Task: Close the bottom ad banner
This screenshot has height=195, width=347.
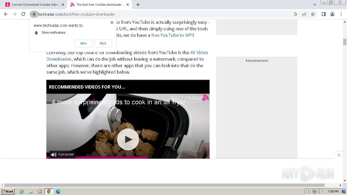Action: point(339,155)
